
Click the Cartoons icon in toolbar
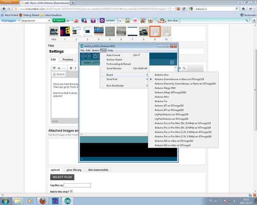(x=102, y=20)
